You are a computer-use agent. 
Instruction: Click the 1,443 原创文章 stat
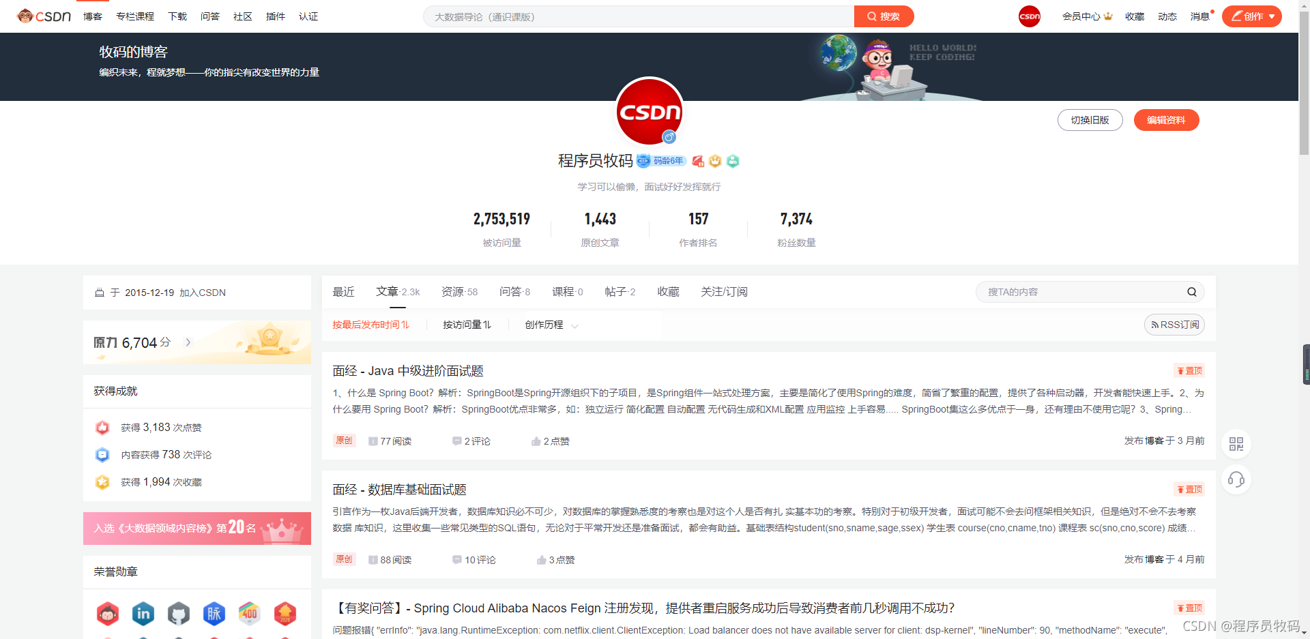[600, 228]
